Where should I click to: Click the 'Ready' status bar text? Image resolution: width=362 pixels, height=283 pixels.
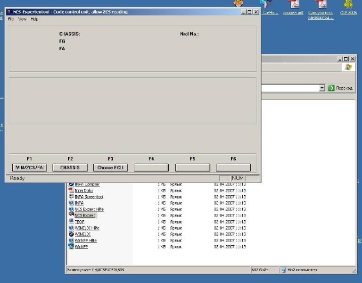[17, 178]
